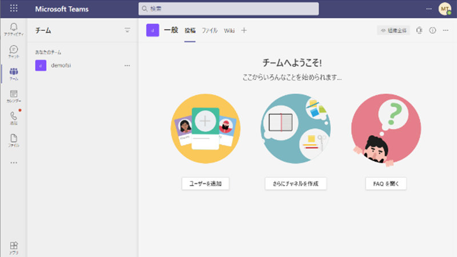This screenshot has width=457, height=257.
Task: Select the demofsi team row
Action: [x=83, y=66]
